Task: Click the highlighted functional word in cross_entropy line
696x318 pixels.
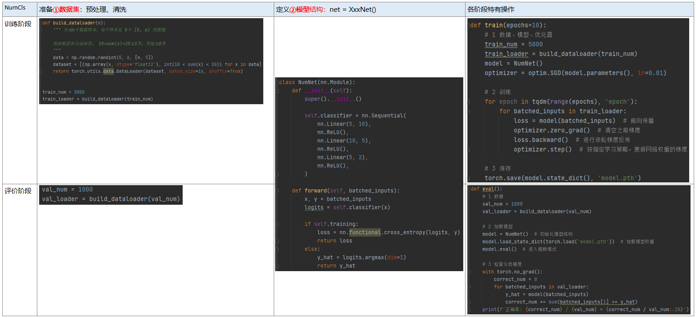Action: coord(365,232)
